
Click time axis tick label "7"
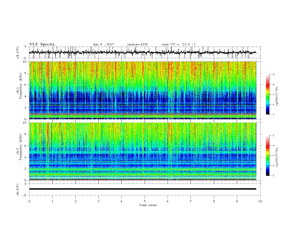coord(191,201)
